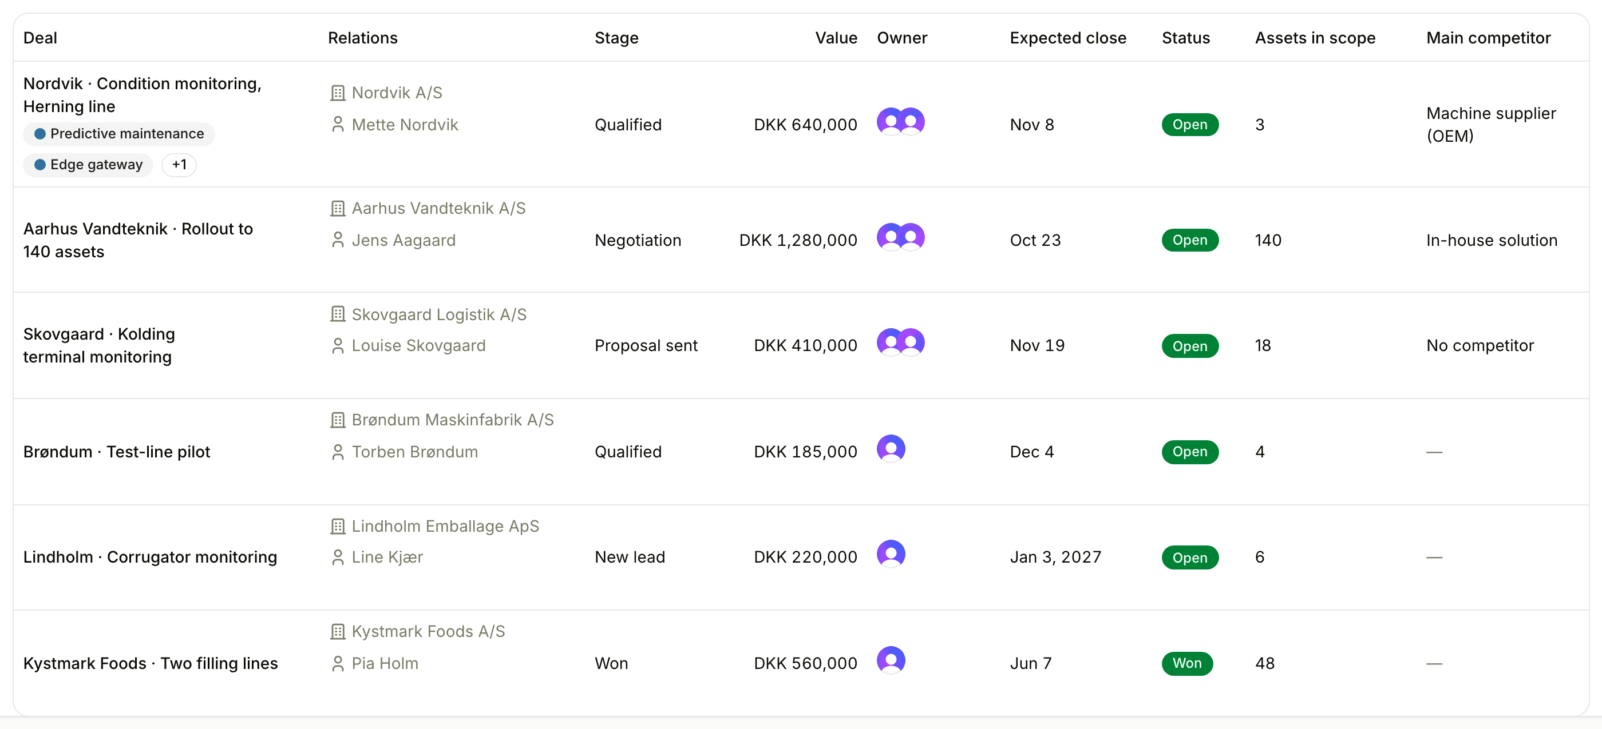Click the In-house solution competitor cell
The width and height of the screenshot is (1602, 729).
(x=1492, y=241)
